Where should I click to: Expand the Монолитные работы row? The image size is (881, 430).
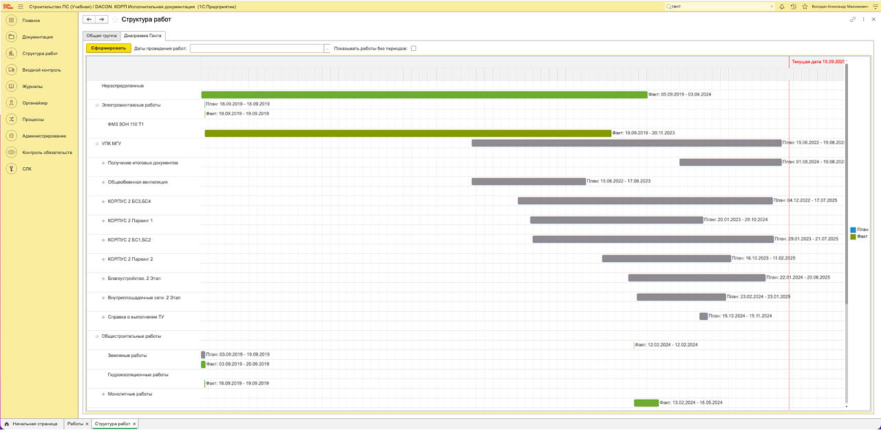pyautogui.click(x=103, y=394)
